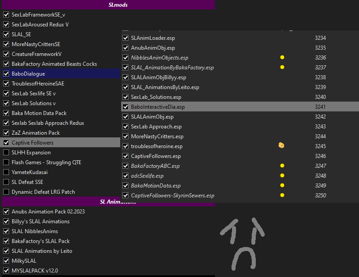Click priority number 3234

(x=320, y=38)
